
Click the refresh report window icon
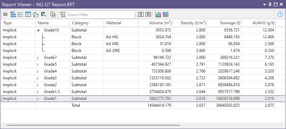coord(28,14)
